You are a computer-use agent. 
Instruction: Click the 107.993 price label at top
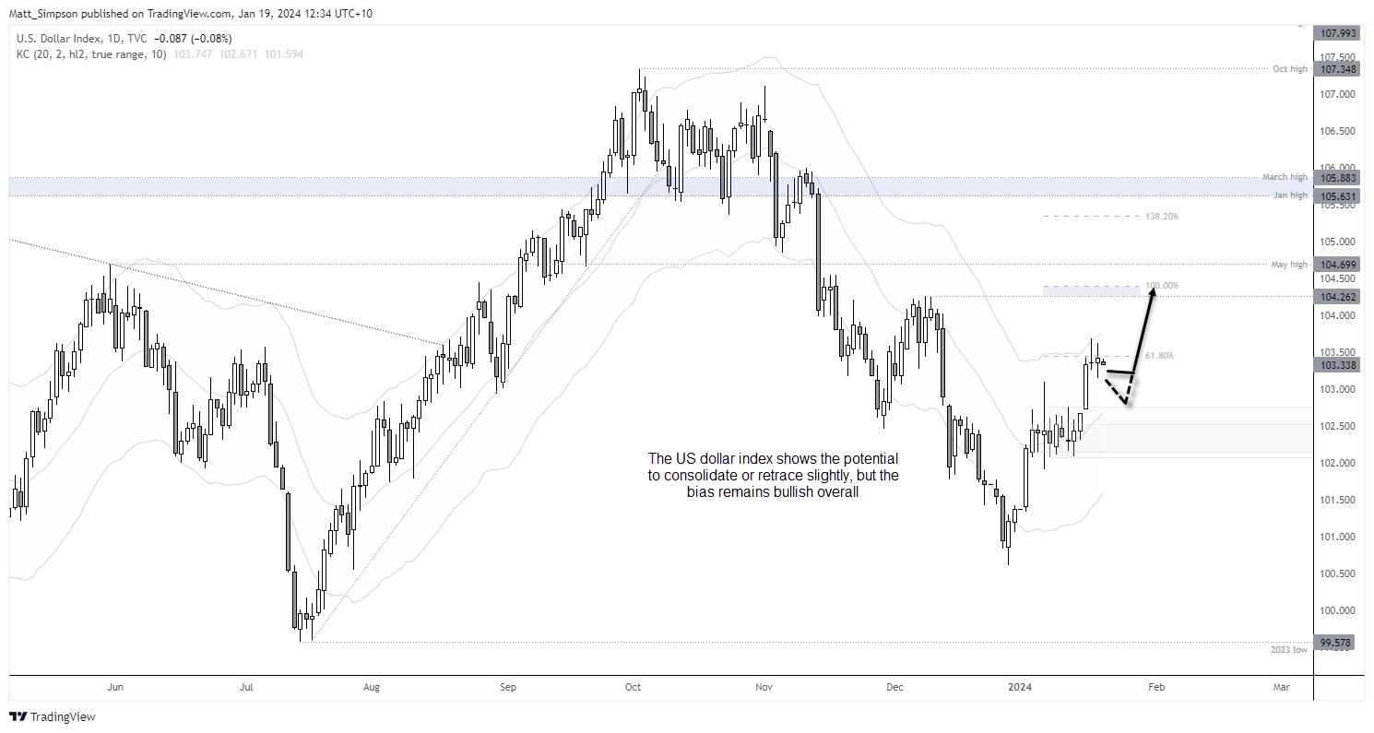1337,33
